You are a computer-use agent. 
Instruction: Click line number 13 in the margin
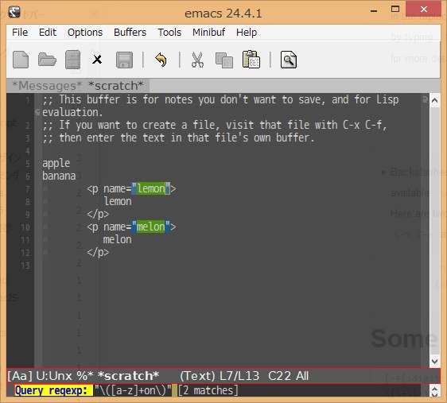pyautogui.click(x=25, y=265)
